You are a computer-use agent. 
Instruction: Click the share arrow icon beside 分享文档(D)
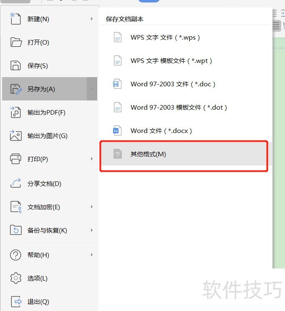point(15,183)
